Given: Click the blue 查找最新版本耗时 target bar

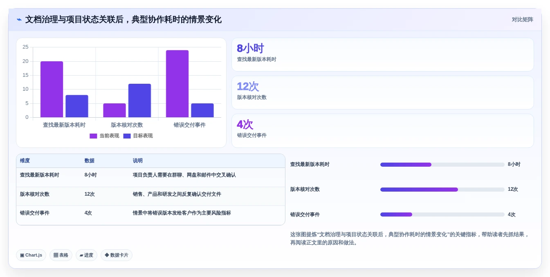Looking at the screenshot, I should [77, 106].
